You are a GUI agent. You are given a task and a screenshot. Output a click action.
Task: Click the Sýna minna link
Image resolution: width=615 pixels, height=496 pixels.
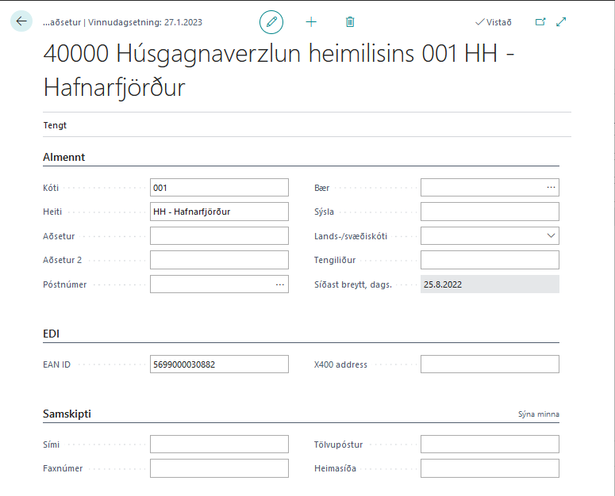(x=538, y=414)
